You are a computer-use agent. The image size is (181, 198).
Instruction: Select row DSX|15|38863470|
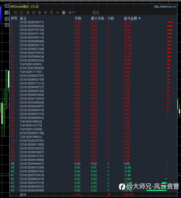(x=93, y=179)
